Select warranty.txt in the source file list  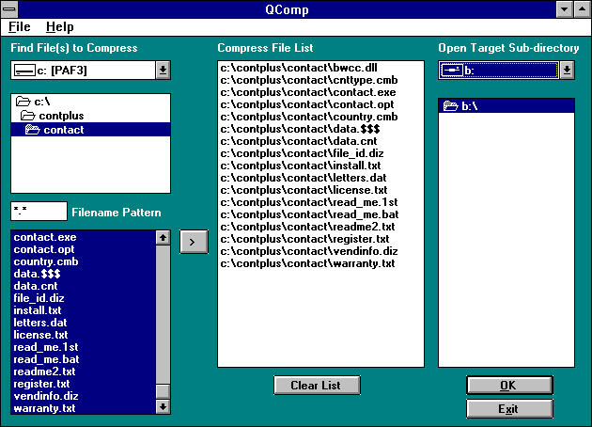coord(45,408)
